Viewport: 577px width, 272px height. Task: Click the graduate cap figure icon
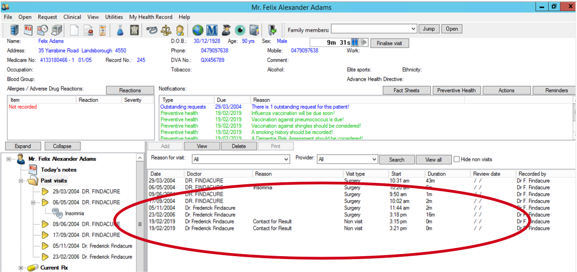tap(226, 29)
